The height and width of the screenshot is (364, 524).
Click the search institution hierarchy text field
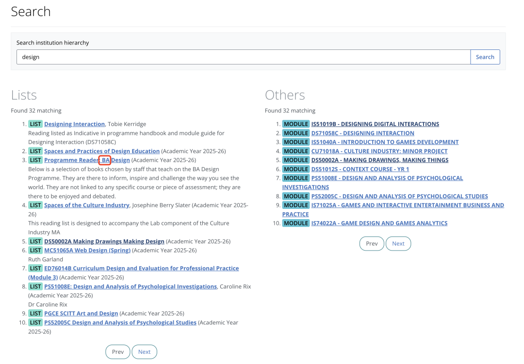243,57
